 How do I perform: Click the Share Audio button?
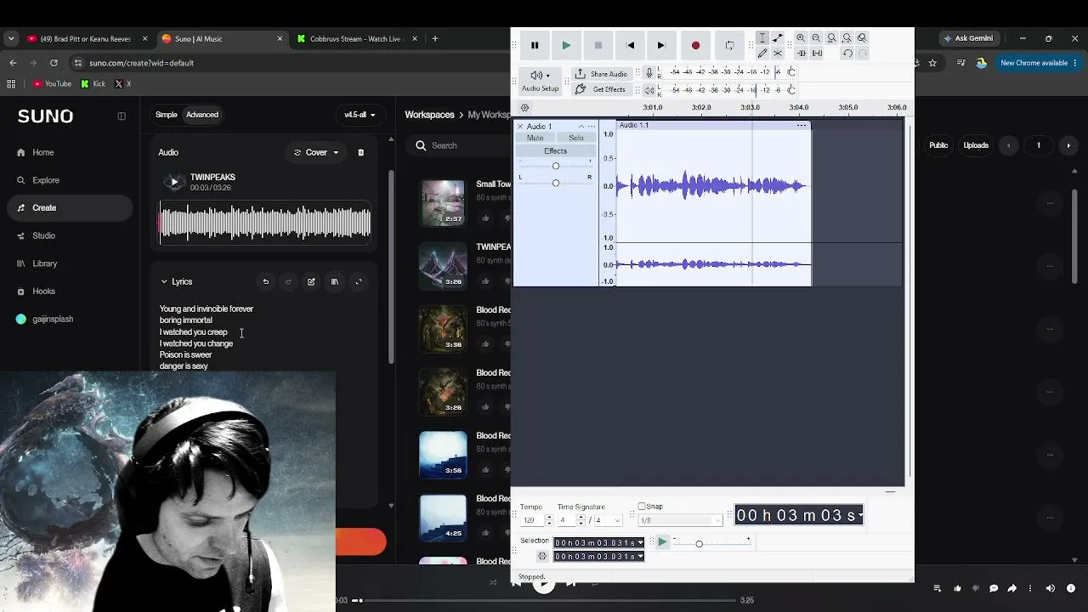click(601, 74)
